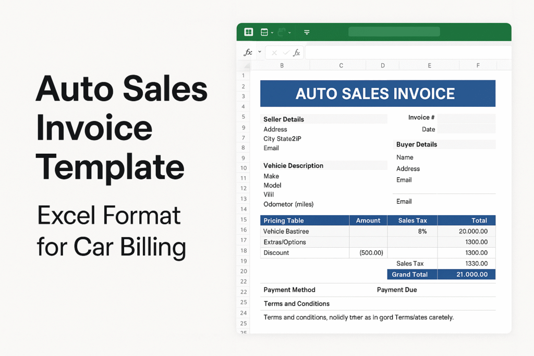Image resolution: width=534 pixels, height=356 pixels.
Task: Confirm cell entry with the checkmark icon
Action: [x=285, y=52]
